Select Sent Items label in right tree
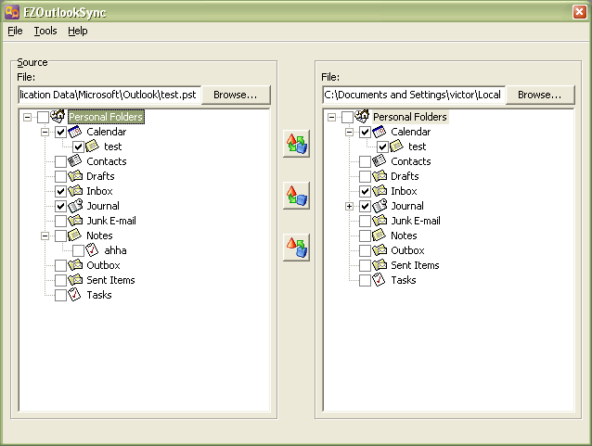Screen dimensions: 592x446 tap(415, 265)
